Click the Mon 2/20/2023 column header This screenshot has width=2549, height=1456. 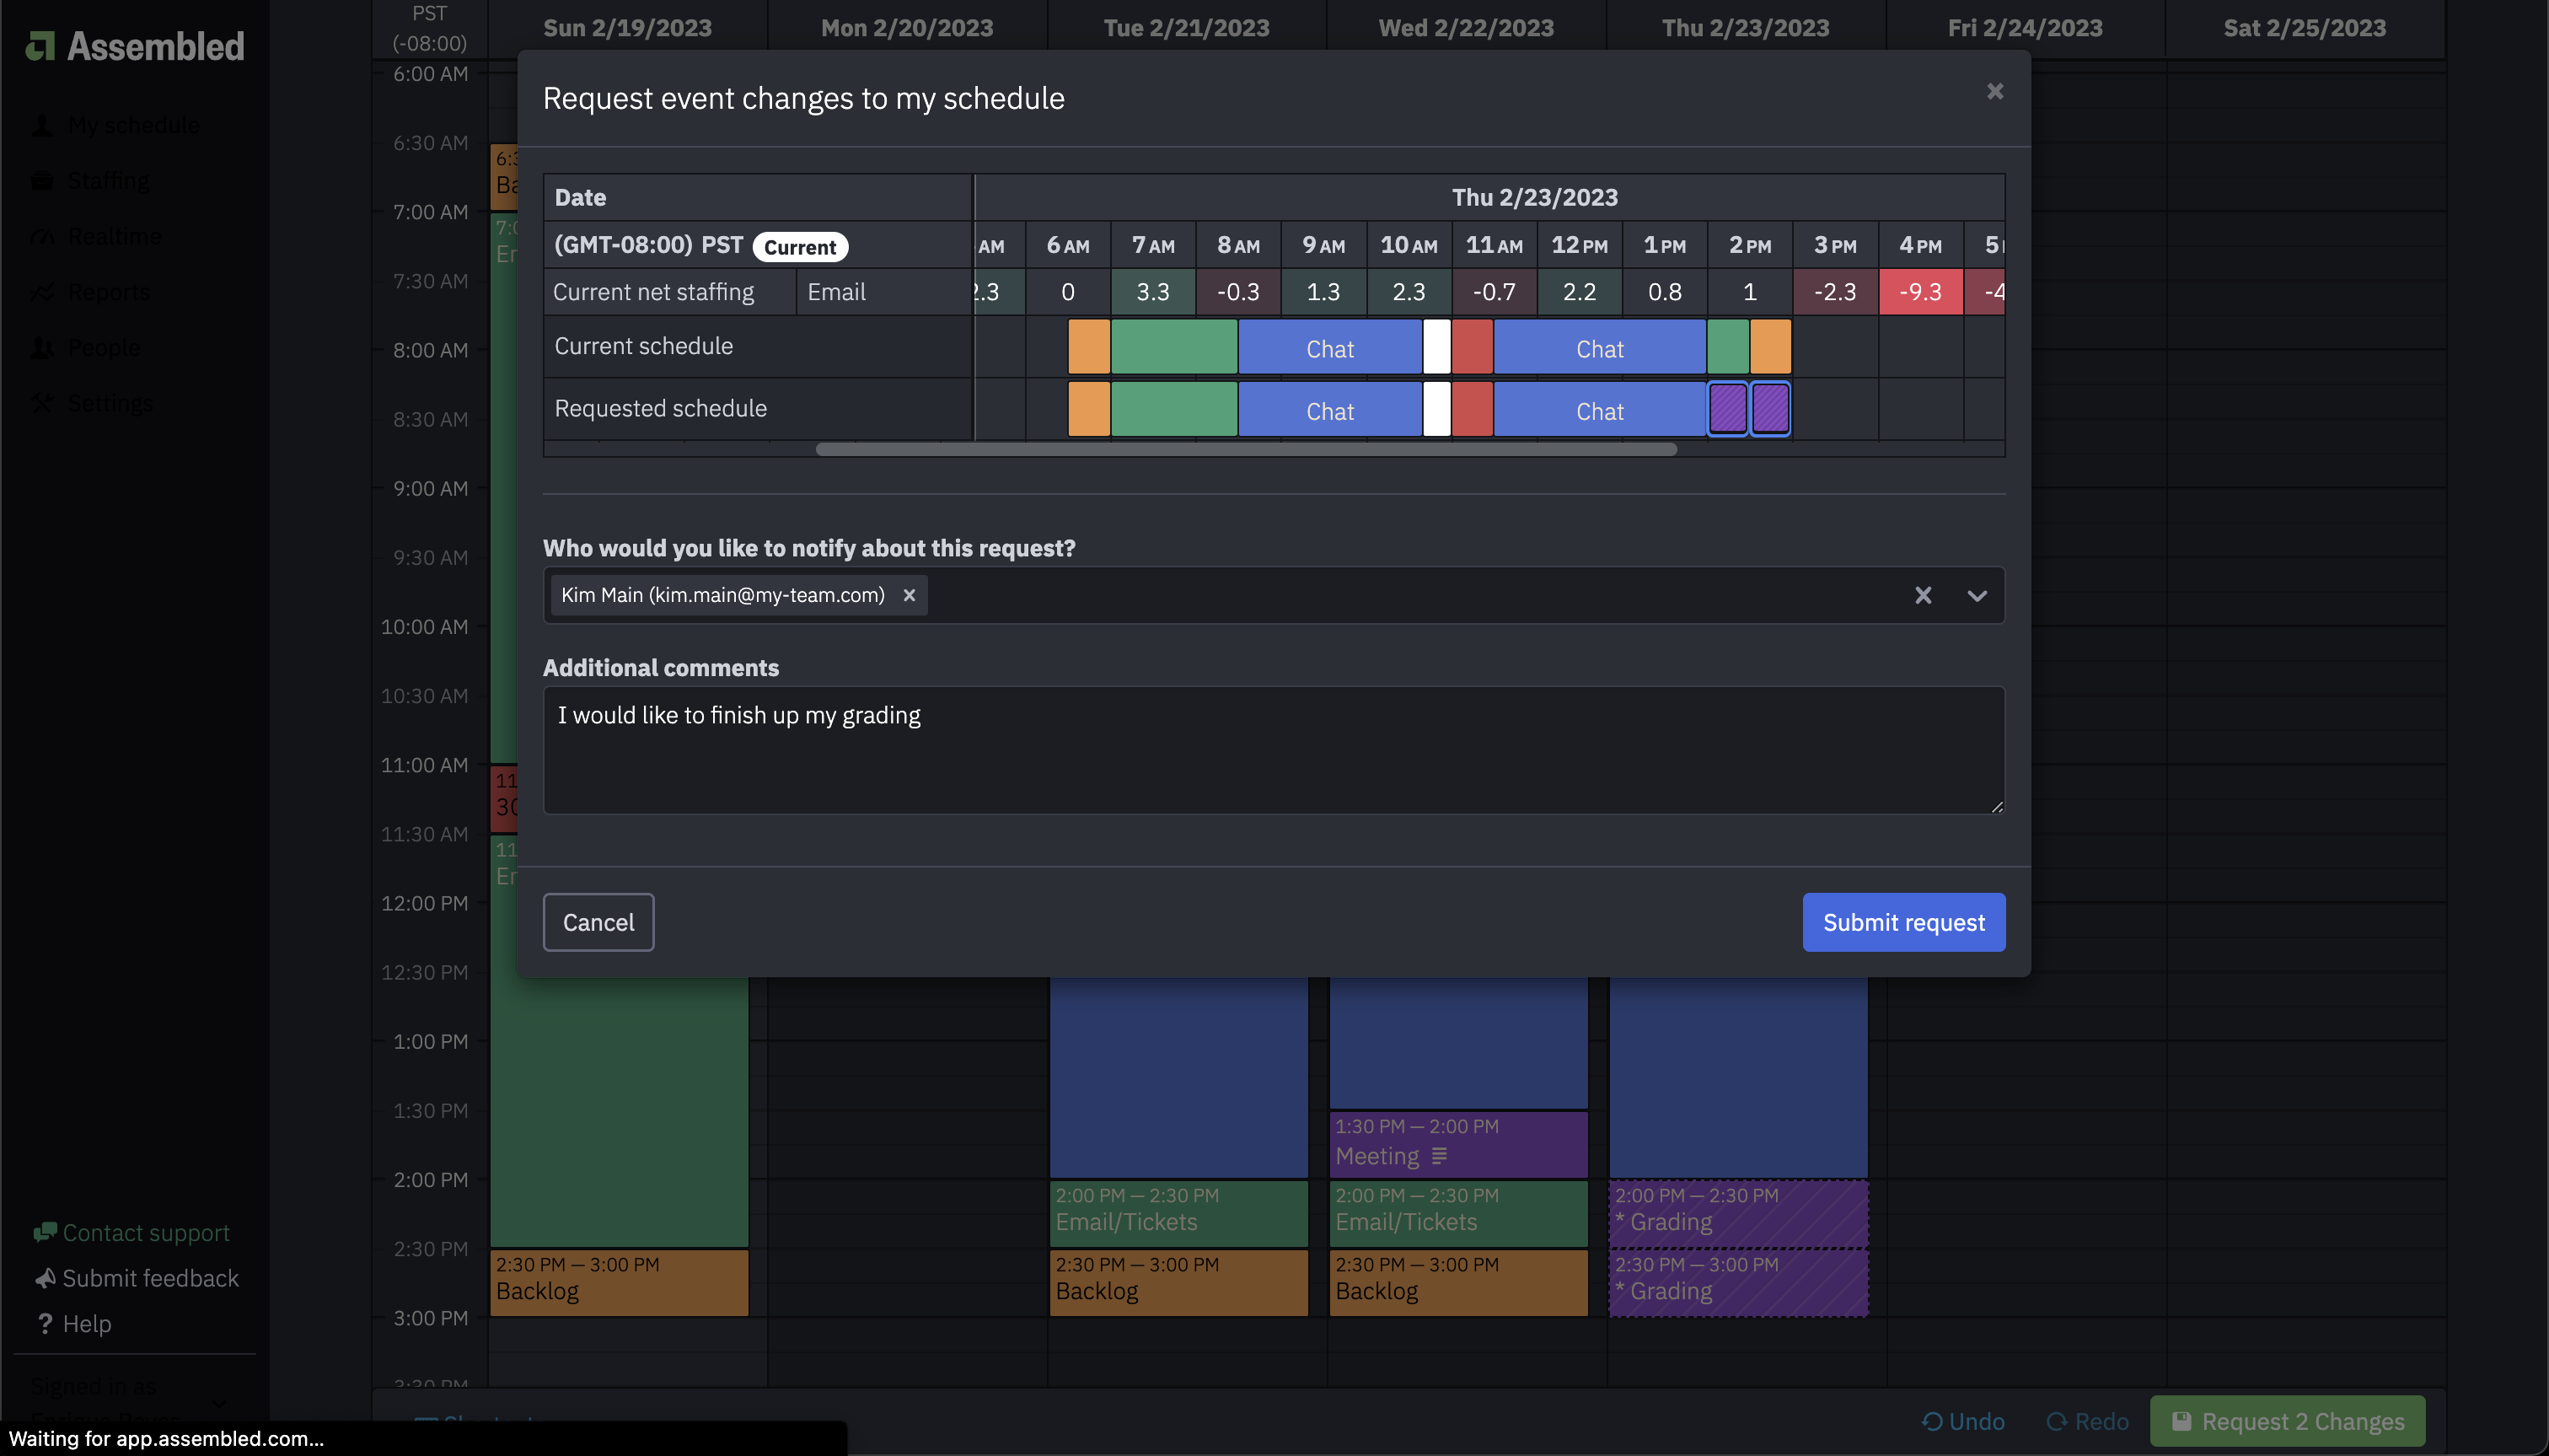click(907, 28)
